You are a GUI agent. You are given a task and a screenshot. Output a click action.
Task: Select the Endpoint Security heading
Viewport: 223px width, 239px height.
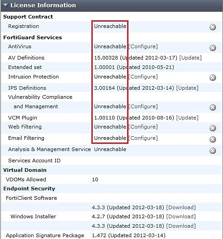point(29,188)
